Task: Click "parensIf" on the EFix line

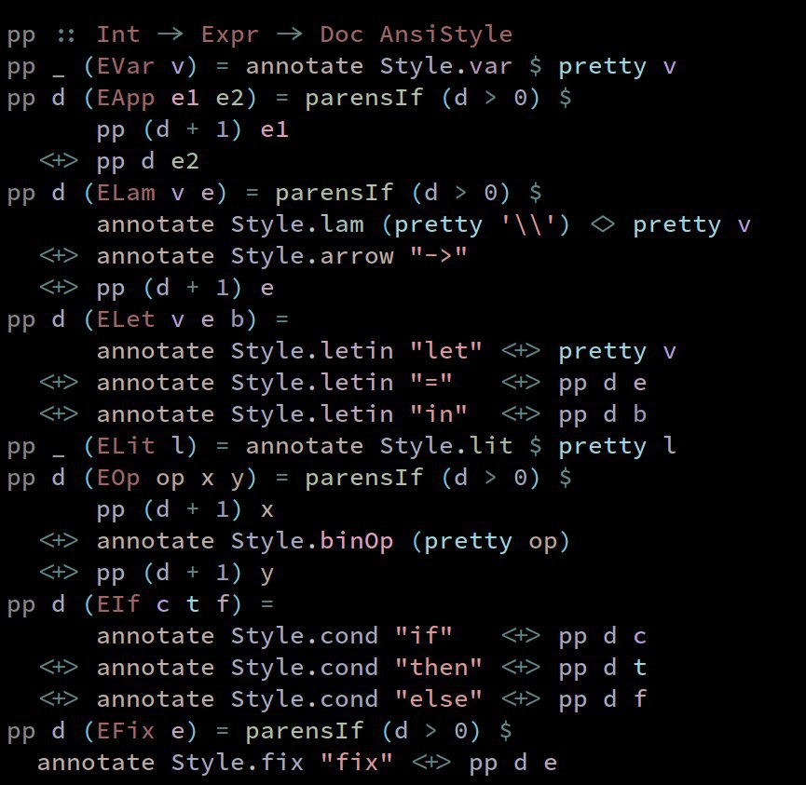Action: (x=305, y=732)
